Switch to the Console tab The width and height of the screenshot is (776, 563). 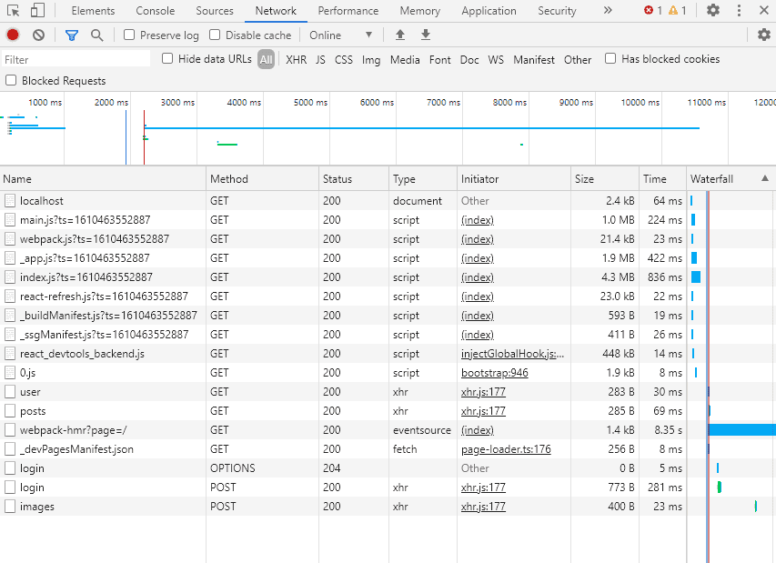pyautogui.click(x=156, y=11)
